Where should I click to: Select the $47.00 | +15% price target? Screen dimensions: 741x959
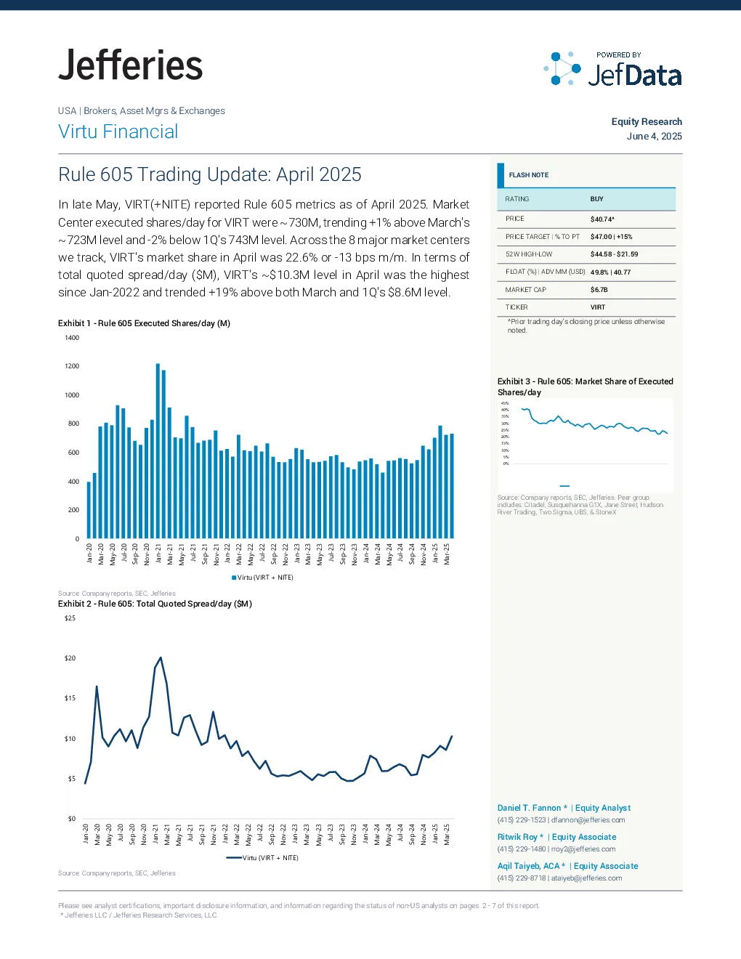click(x=612, y=237)
